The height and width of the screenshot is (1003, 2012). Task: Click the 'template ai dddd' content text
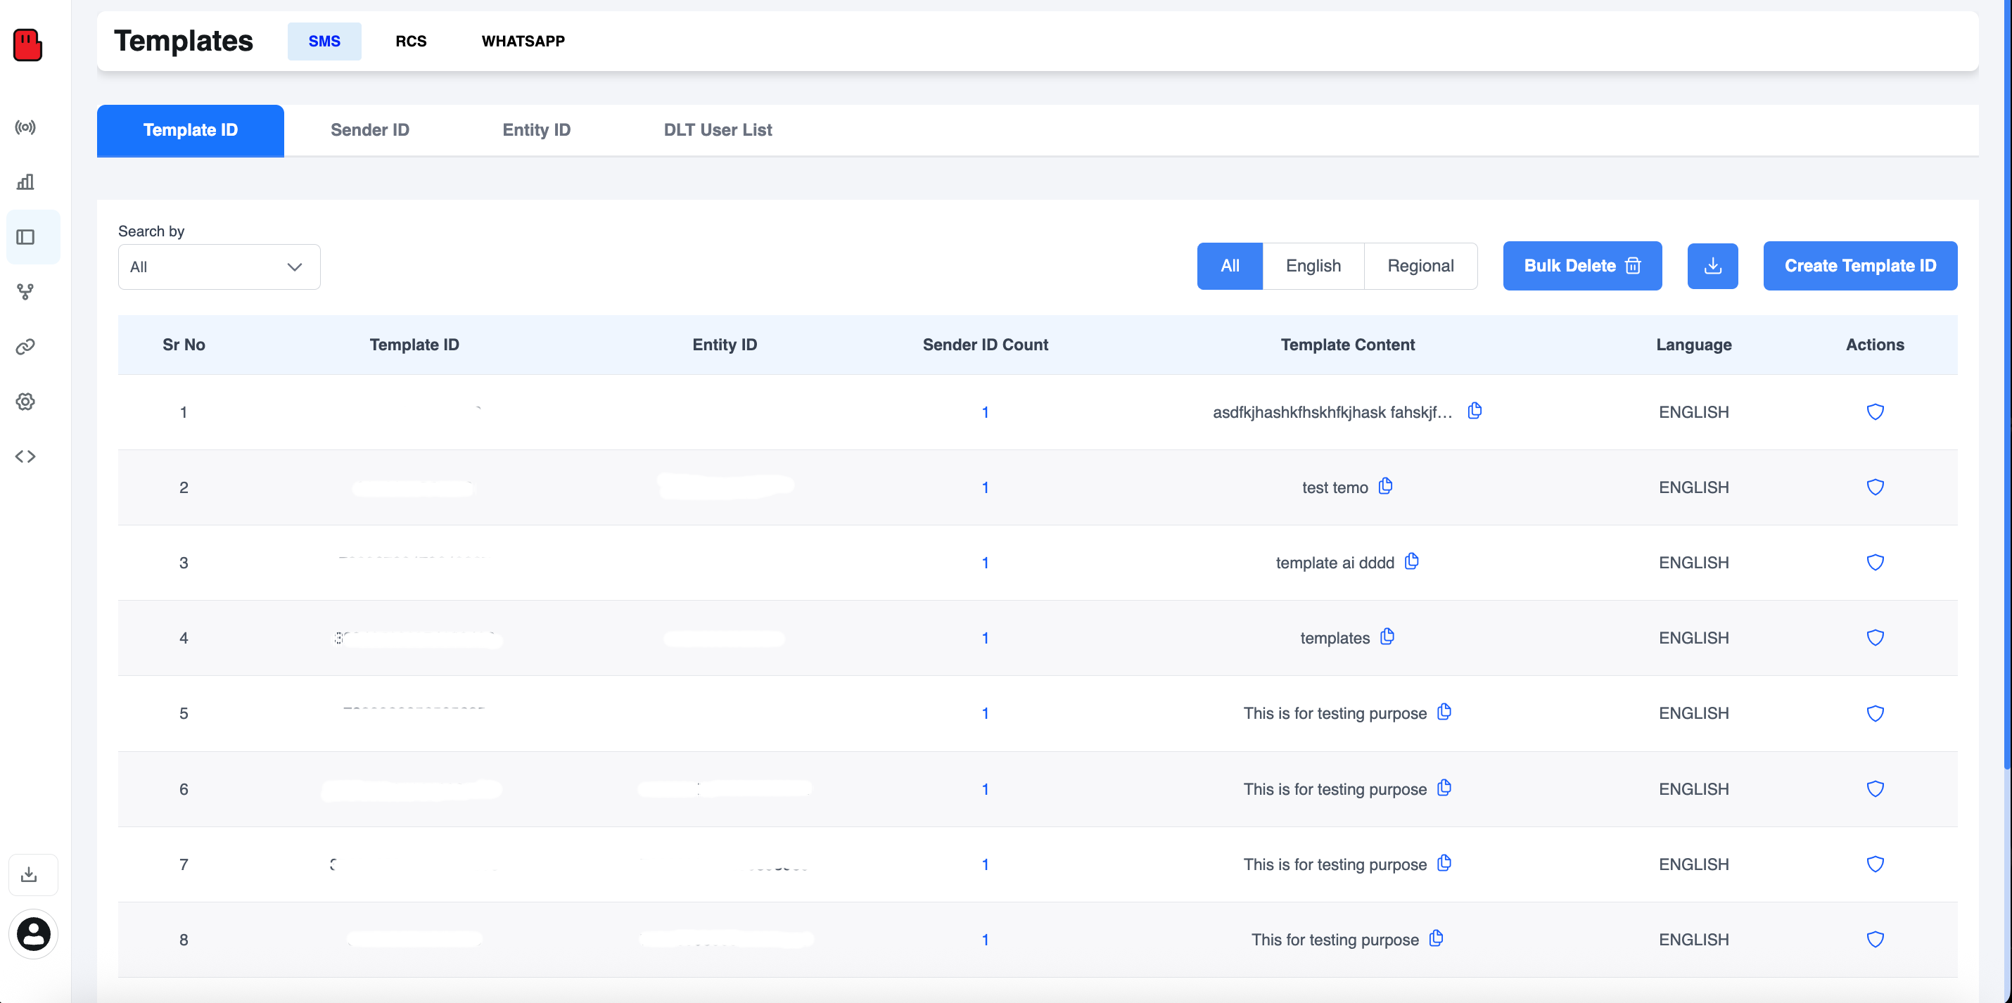pyautogui.click(x=1335, y=563)
